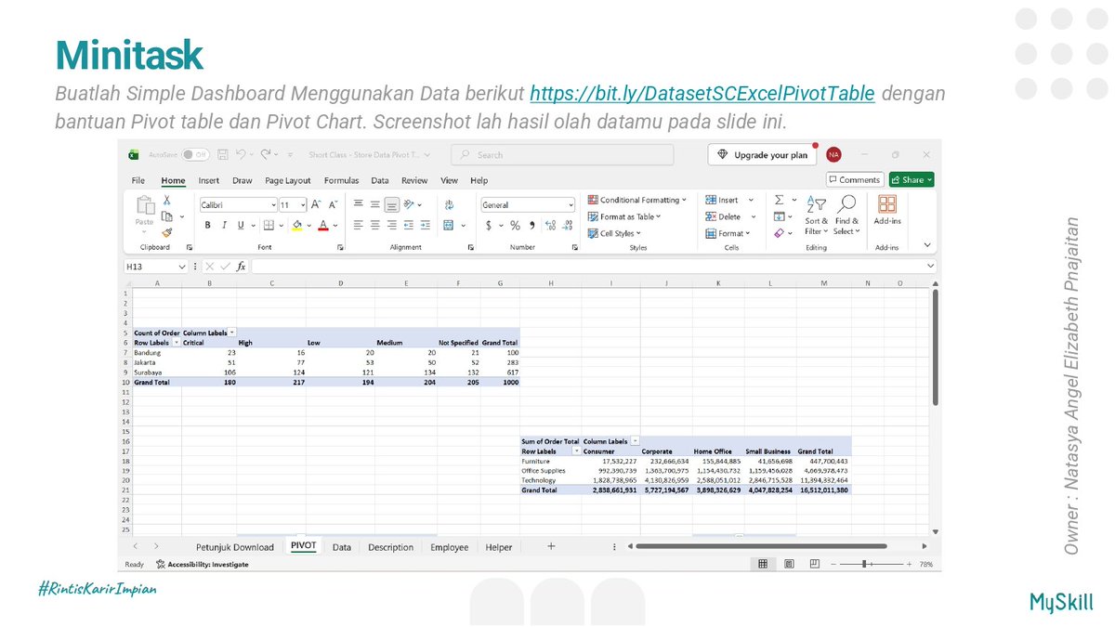Switch to the Data sheet tab
The width and height of the screenshot is (1115, 627).
point(342,547)
